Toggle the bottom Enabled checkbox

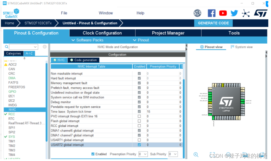(x=93, y=154)
